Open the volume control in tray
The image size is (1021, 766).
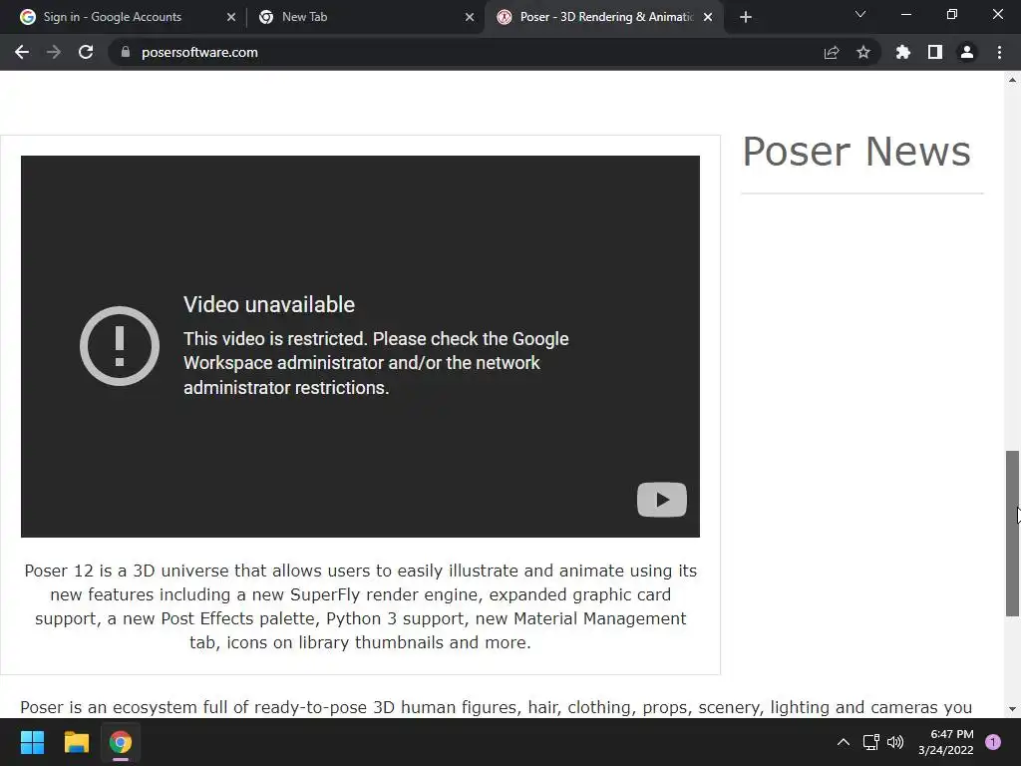click(895, 742)
